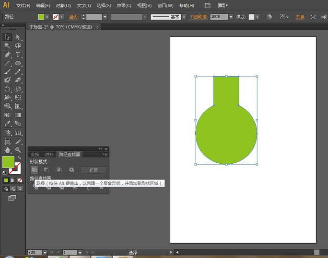Viewport: 328px width, 258px height.
Task: Open the 效果(C) menu
Action: (124, 6)
